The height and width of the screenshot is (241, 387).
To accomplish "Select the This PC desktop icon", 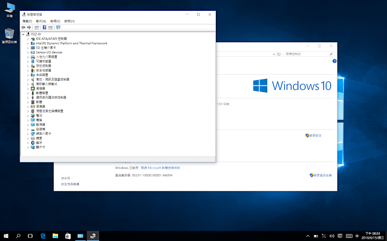I will (x=10, y=10).
